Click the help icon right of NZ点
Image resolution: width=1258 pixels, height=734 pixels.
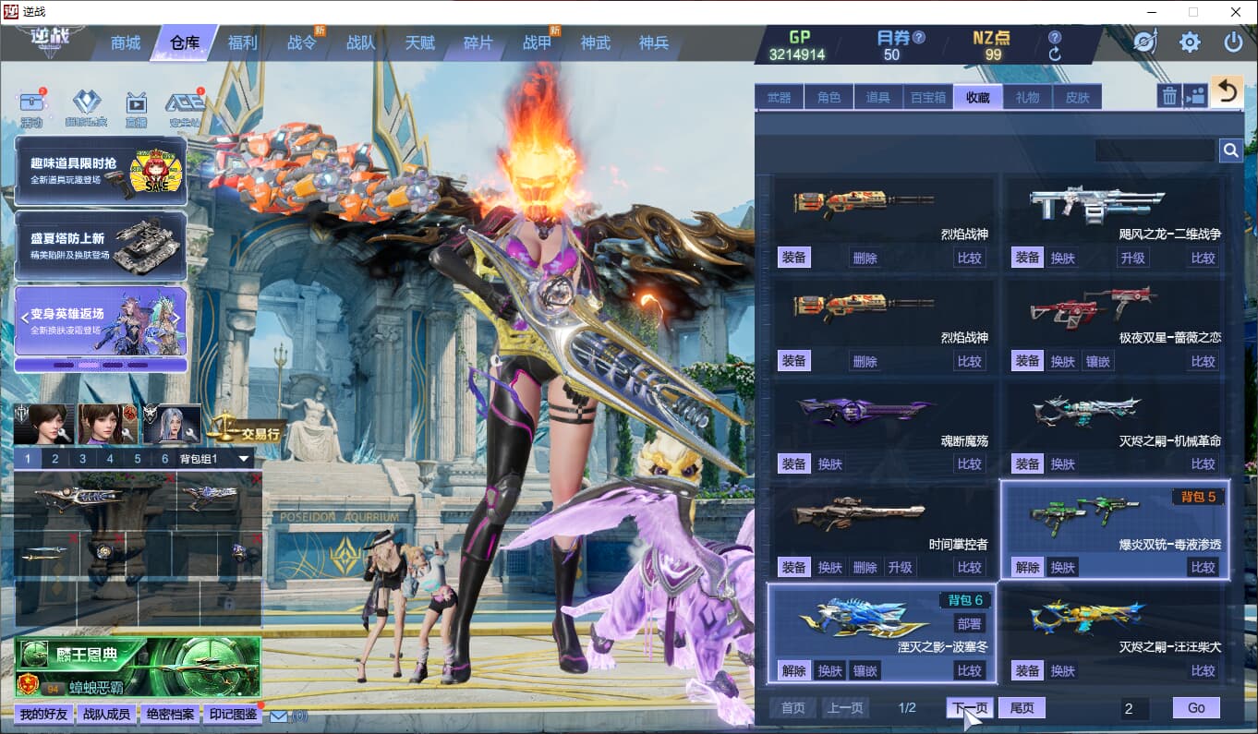pos(1055,38)
